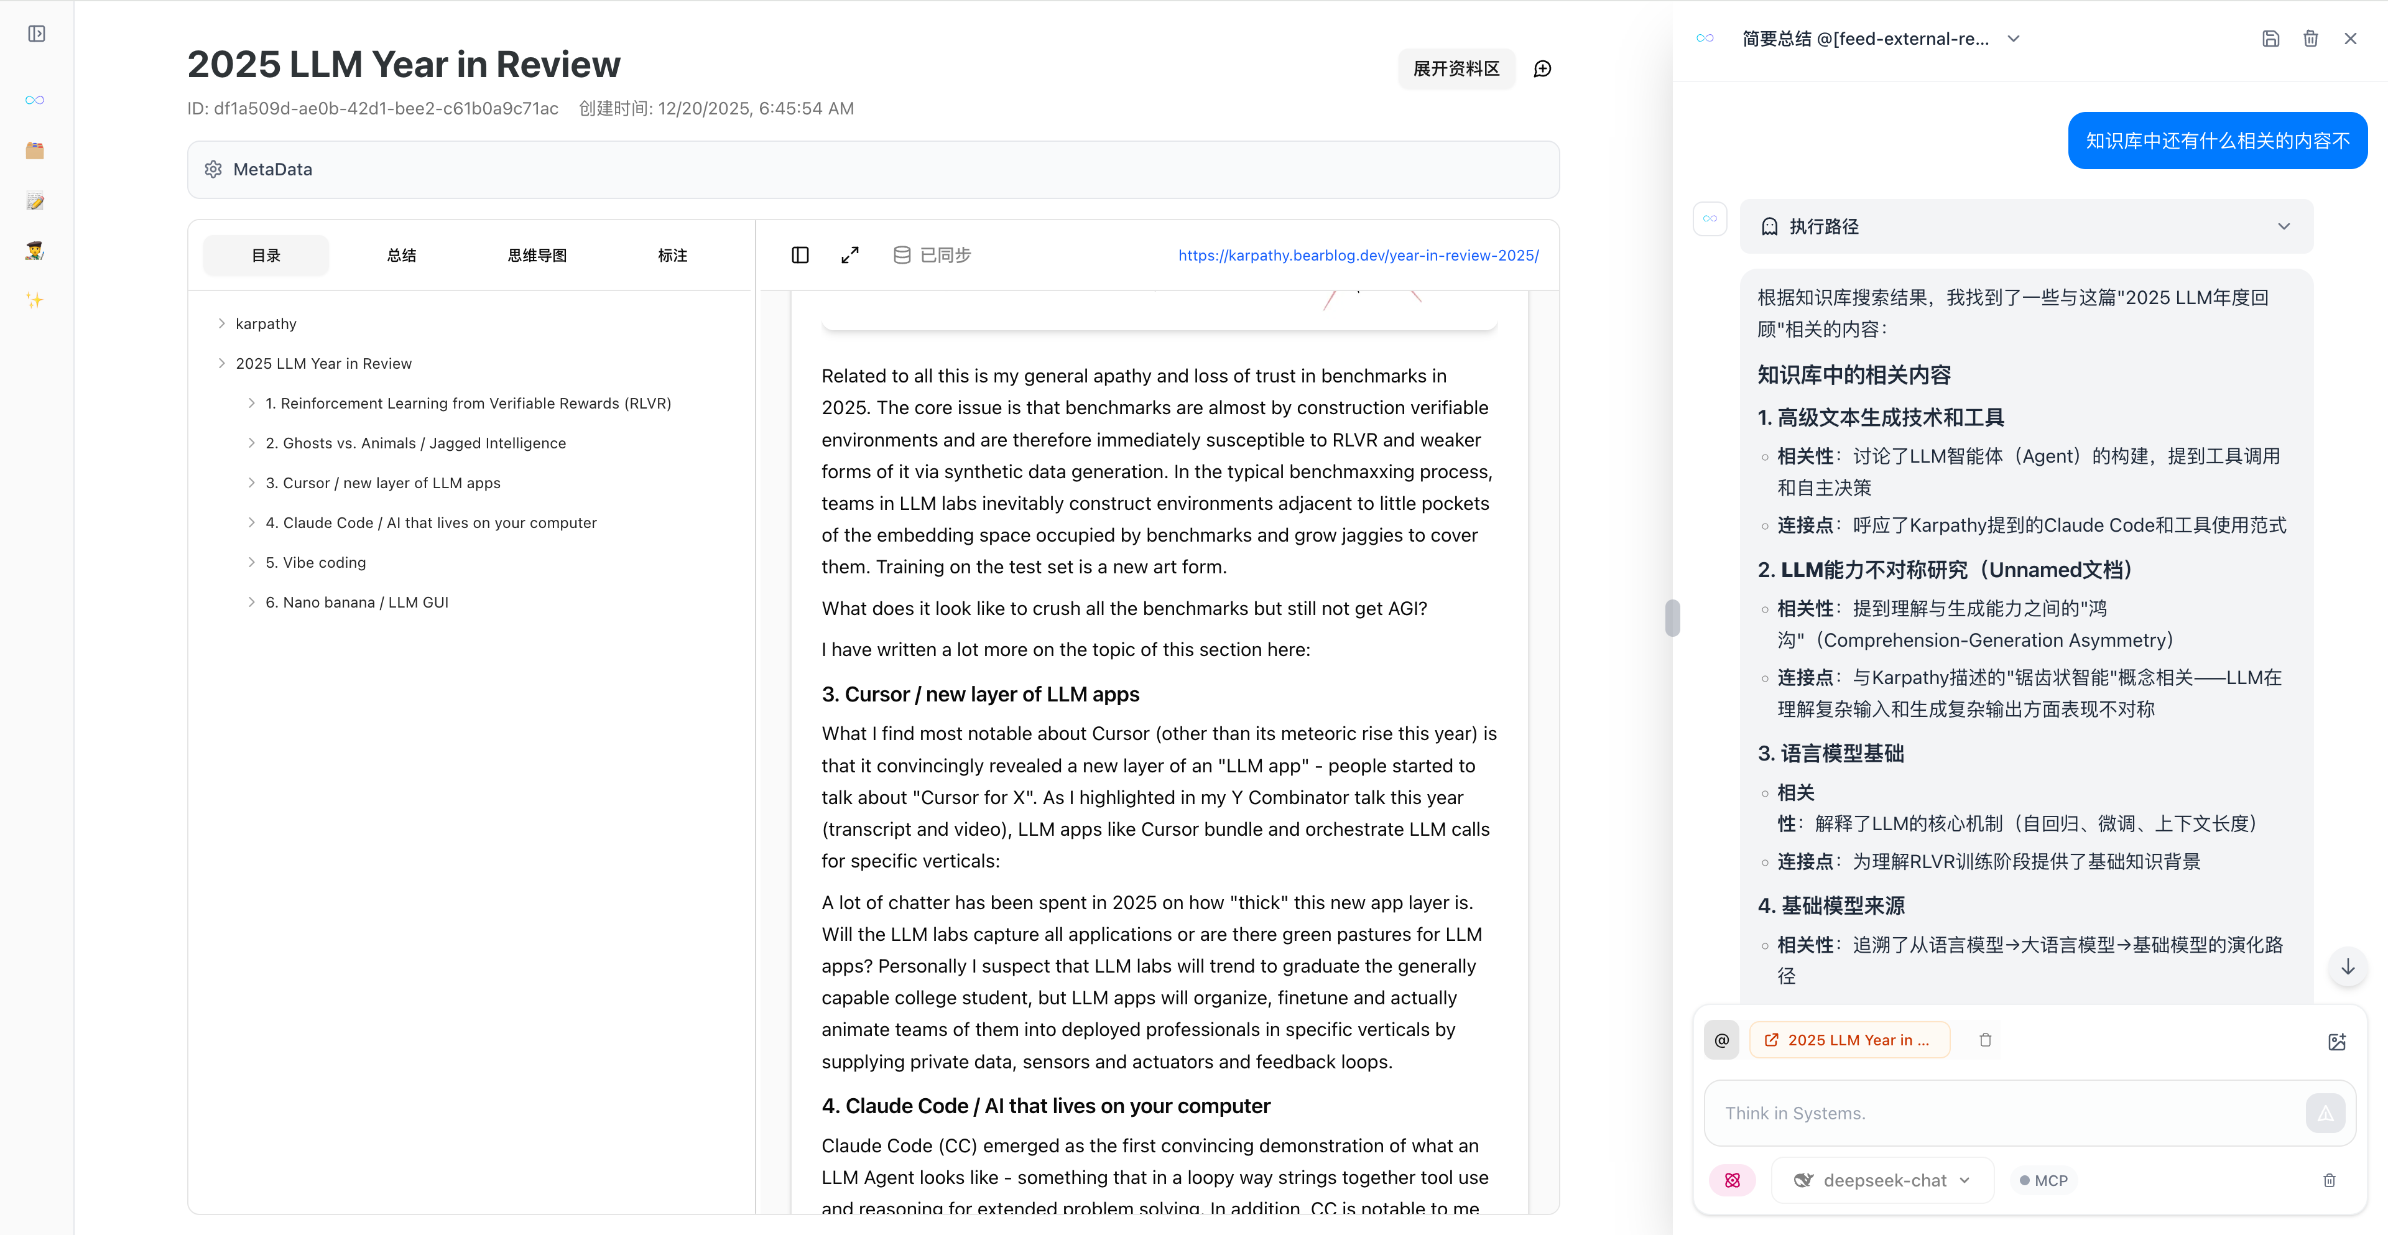2388x1235 pixels.
Task: Toggle the split-pane layout icon
Action: (800, 255)
